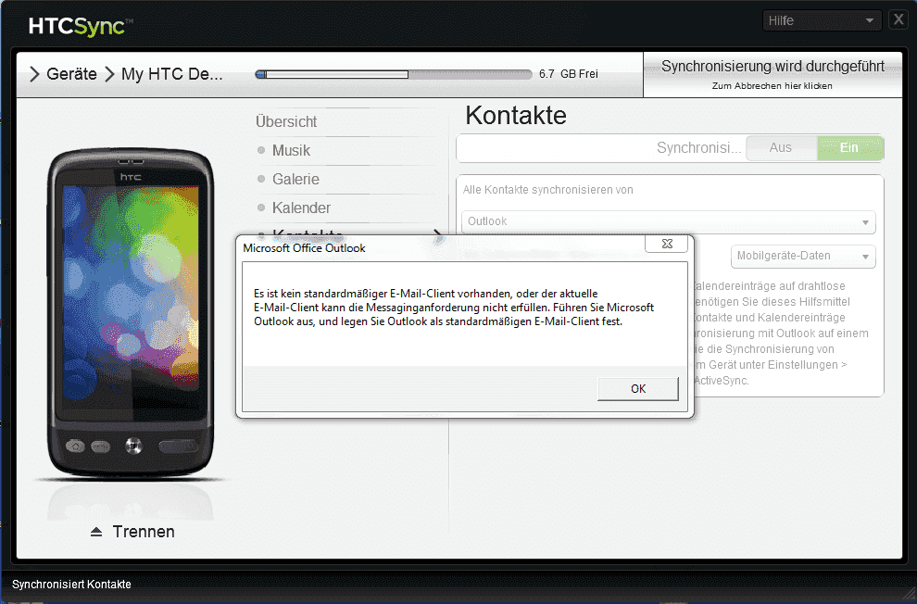The image size is (917, 604).
Task: Close the Microsoft Office Outlook dialog
Action: (x=667, y=244)
